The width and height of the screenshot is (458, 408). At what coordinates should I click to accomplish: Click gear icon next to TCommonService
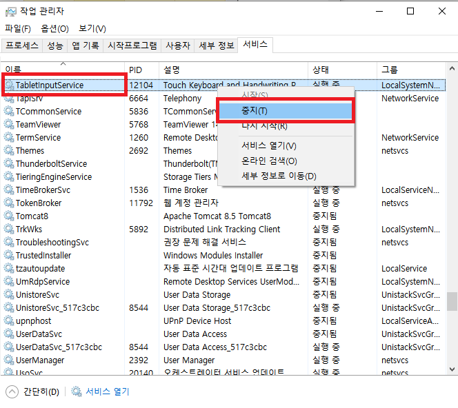(x=9, y=111)
